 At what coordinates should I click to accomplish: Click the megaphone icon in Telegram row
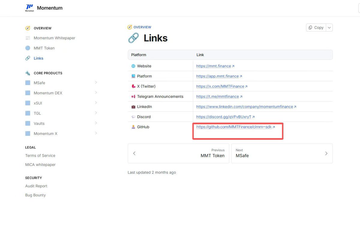click(133, 97)
